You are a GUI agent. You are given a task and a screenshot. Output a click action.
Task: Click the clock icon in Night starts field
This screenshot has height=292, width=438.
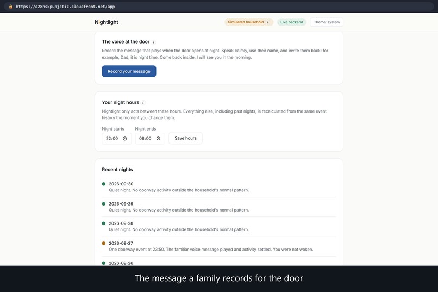125,138
